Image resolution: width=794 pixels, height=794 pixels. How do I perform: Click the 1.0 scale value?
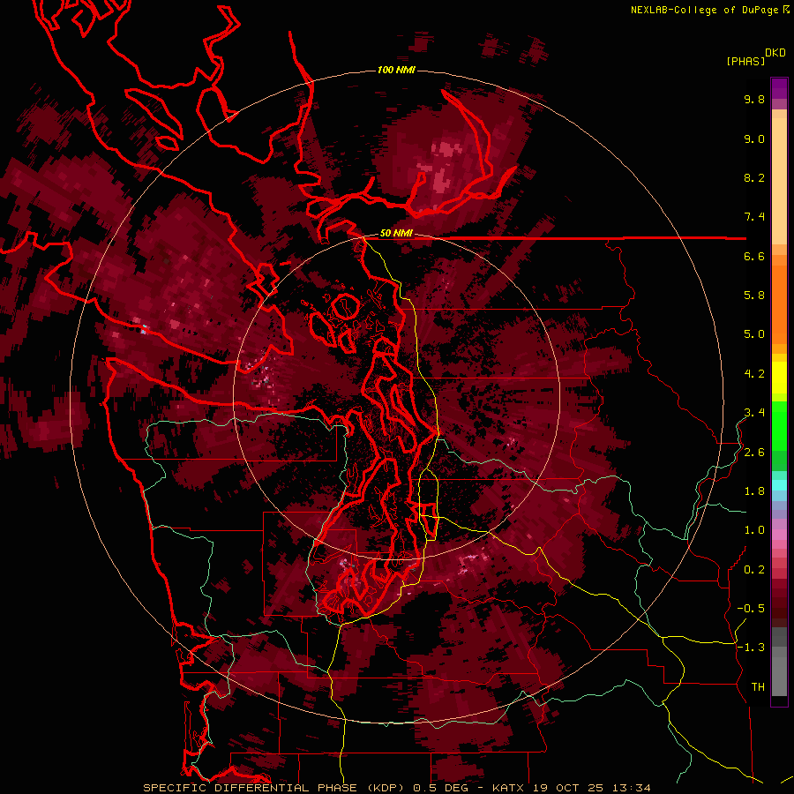754,530
